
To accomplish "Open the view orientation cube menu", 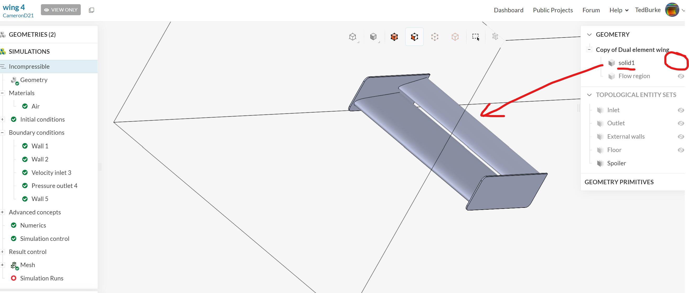I will pos(353,37).
